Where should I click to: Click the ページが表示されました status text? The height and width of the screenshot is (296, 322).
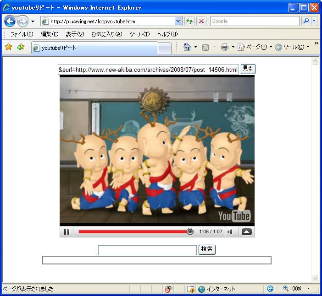point(28,289)
